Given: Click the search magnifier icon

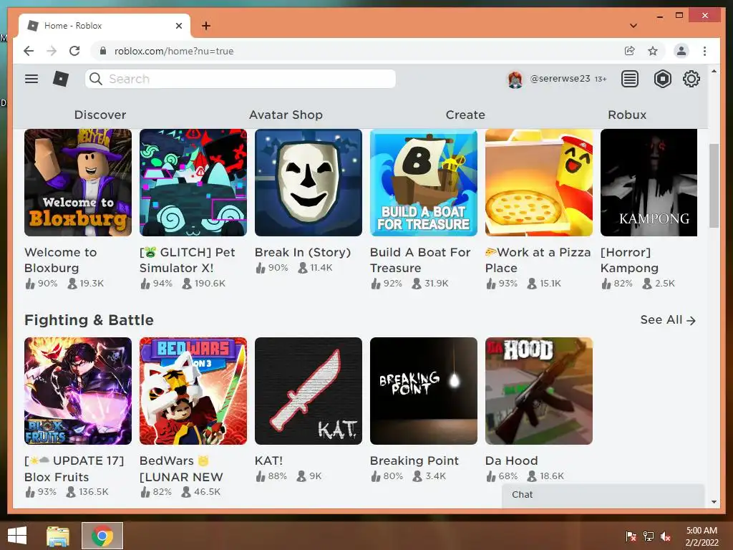Looking at the screenshot, I should coord(96,79).
